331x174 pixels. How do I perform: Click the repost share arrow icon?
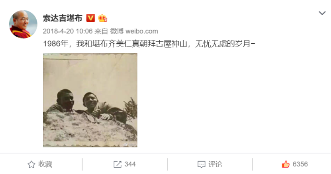[118, 164]
